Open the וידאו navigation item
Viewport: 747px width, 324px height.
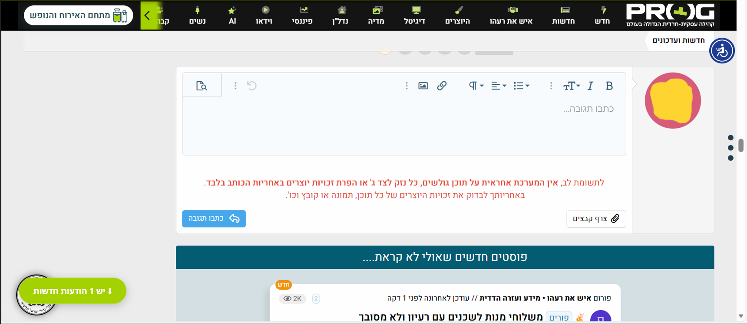click(264, 15)
